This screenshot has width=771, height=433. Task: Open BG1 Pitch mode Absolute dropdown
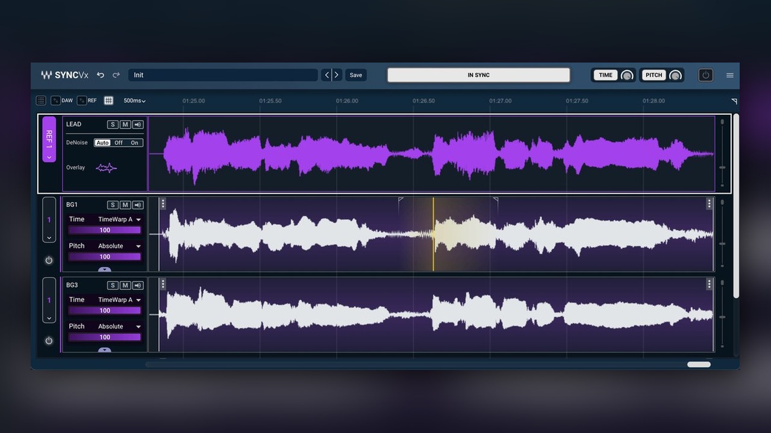coord(119,246)
